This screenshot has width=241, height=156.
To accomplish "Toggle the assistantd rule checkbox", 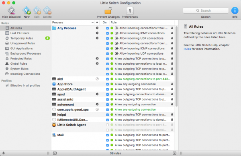I will (x=107, y=99).
